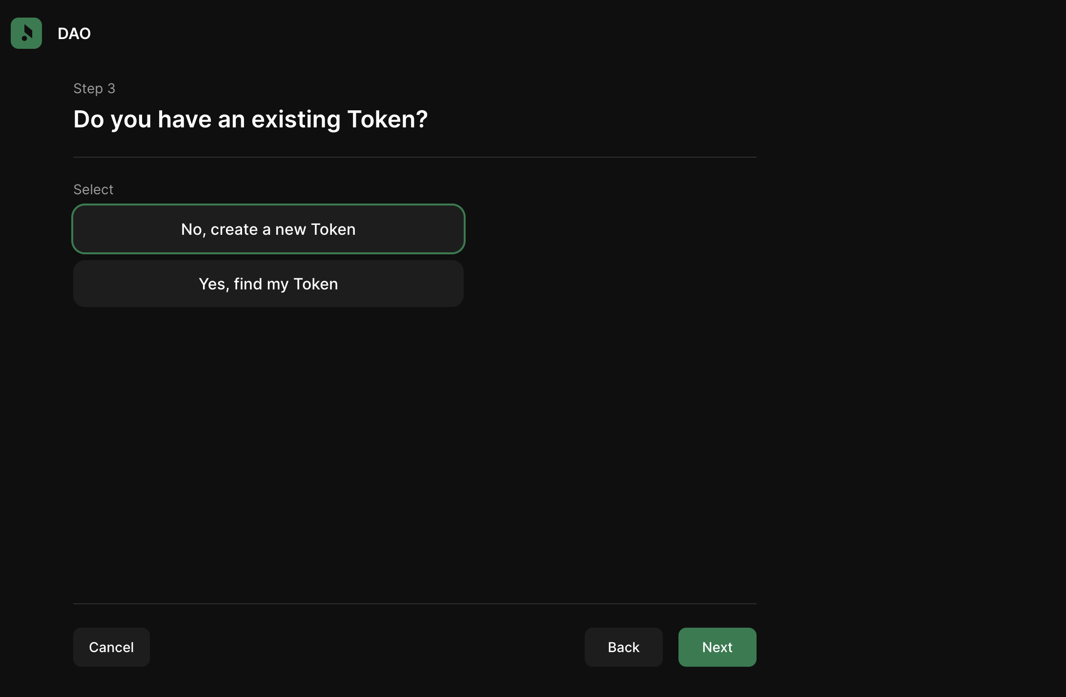Proceed by clicking the green Next button
This screenshot has height=697, width=1066.
coord(717,647)
